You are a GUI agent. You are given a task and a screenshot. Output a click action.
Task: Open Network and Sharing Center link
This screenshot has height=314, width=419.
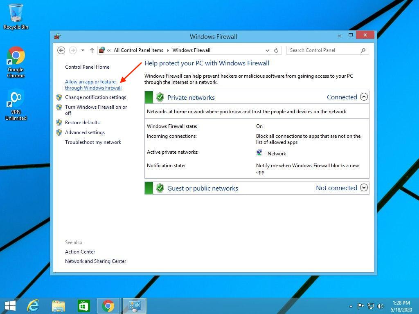pyautogui.click(x=95, y=261)
